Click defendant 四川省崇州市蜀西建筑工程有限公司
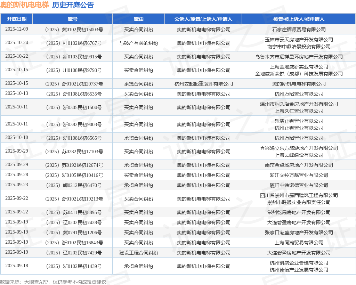The image size is (356, 285). coord(299,196)
